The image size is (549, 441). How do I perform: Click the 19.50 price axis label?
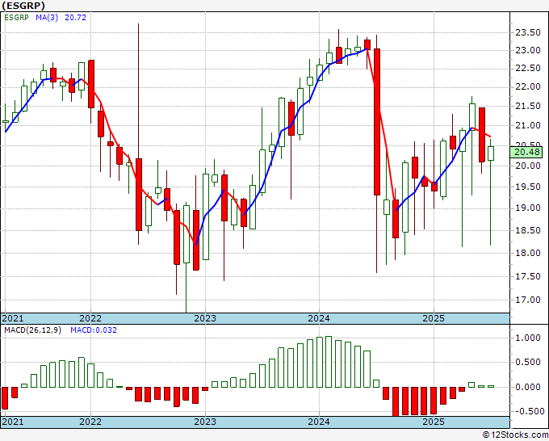[528, 187]
